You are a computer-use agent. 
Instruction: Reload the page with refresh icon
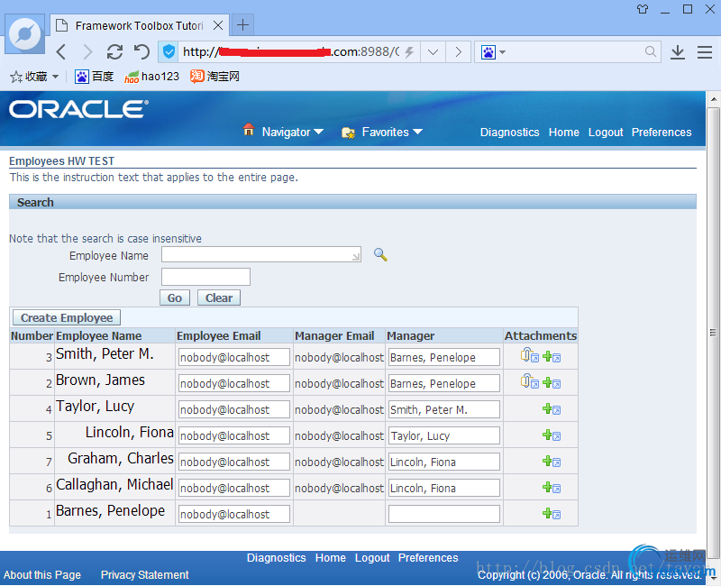(x=114, y=51)
